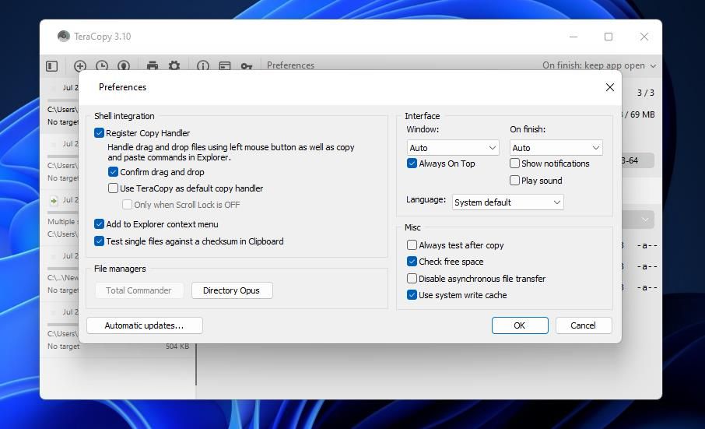Click the '3 / 3' counter text

click(646, 93)
